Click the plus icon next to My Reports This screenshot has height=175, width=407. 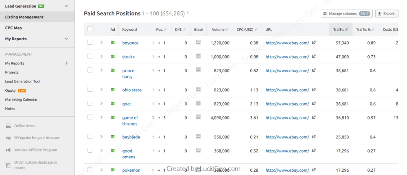point(66,63)
